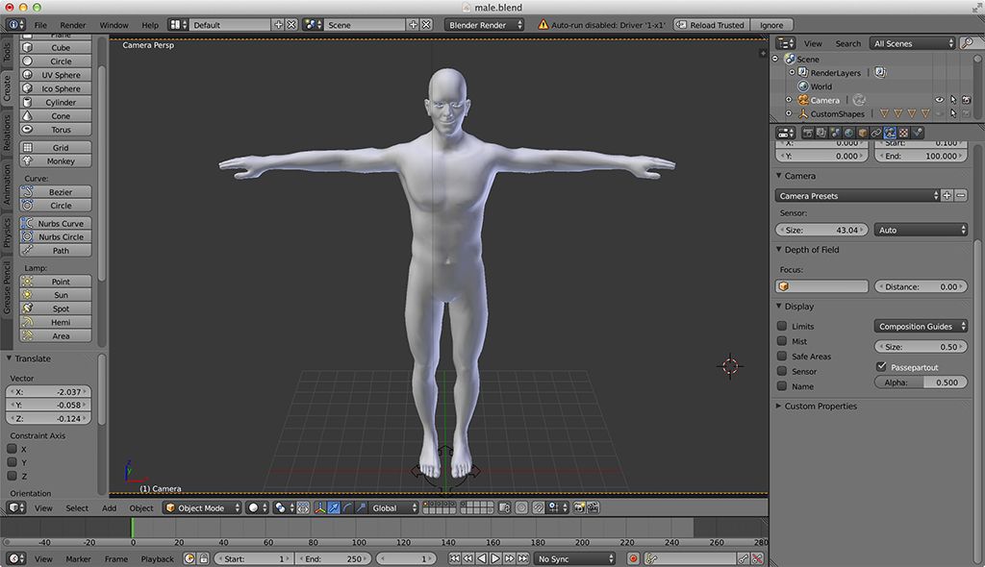Open the Object properties cube icon
Viewport: 985px width, 567px height.
tap(863, 133)
